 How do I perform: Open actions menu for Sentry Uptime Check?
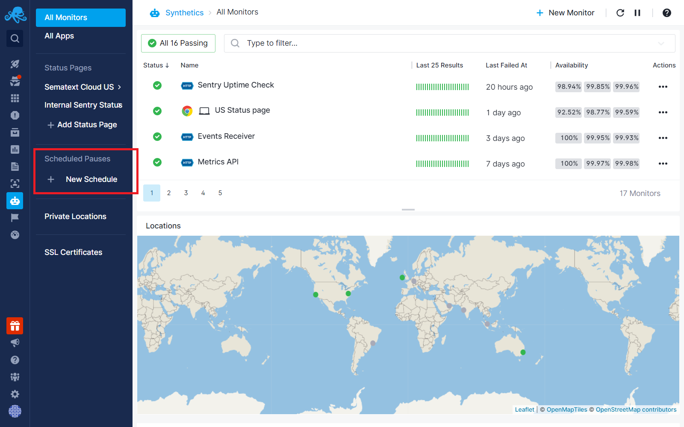pos(663,87)
